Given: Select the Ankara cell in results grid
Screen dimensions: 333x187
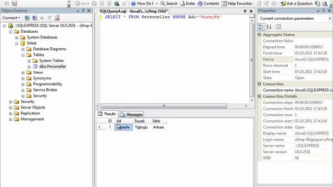Looking at the screenshot, I should [158, 127].
